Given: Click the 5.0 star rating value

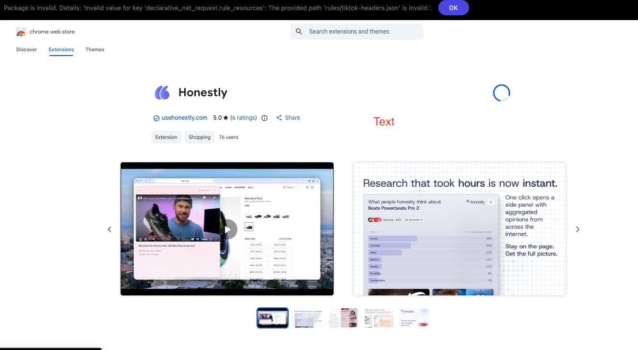Looking at the screenshot, I should [x=221, y=118].
